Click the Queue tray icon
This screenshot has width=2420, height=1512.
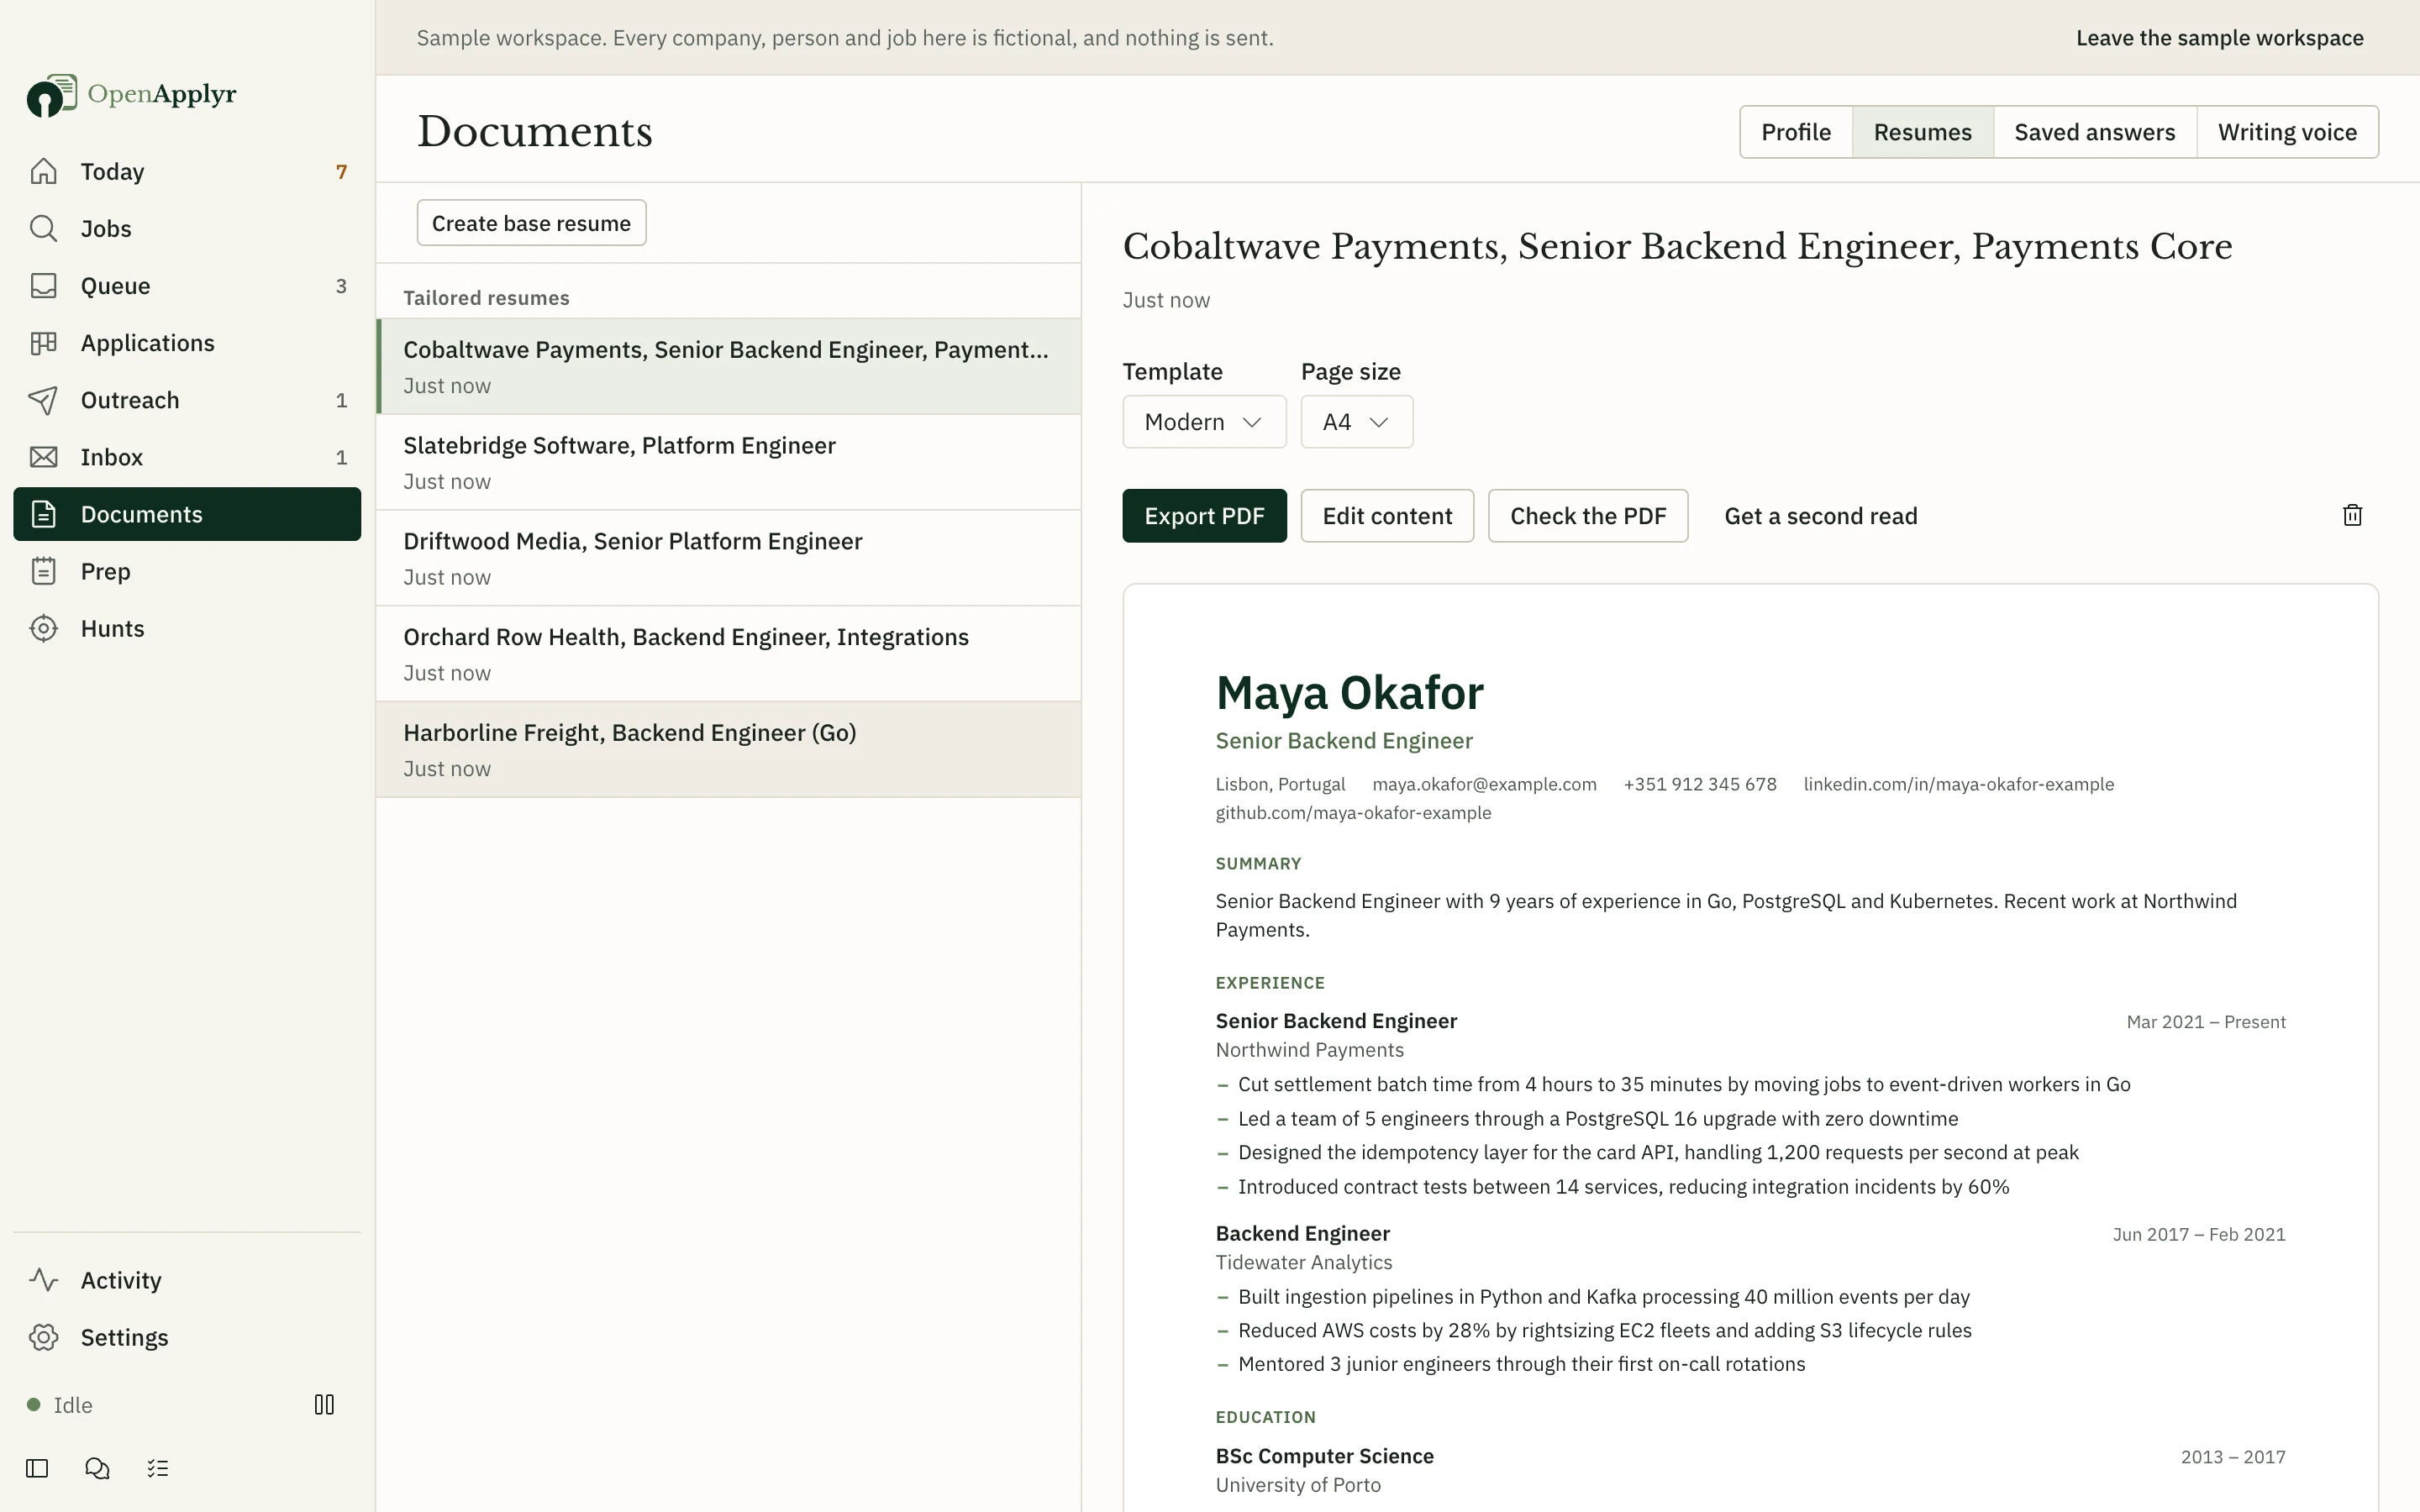43,285
